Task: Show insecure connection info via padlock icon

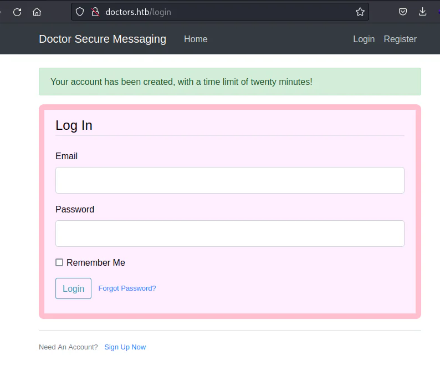Action: [95, 12]
